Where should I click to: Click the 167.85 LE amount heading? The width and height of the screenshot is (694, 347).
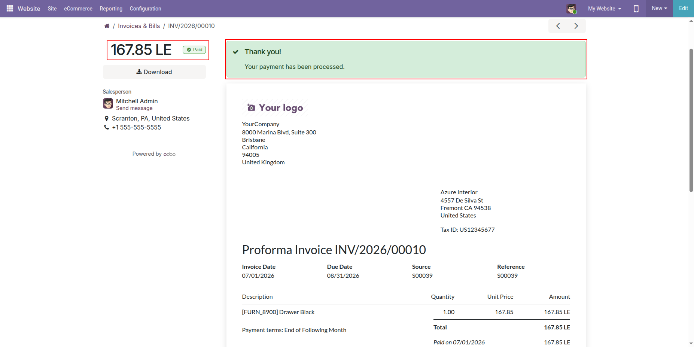pyautogui.click(x=141, y=50)
